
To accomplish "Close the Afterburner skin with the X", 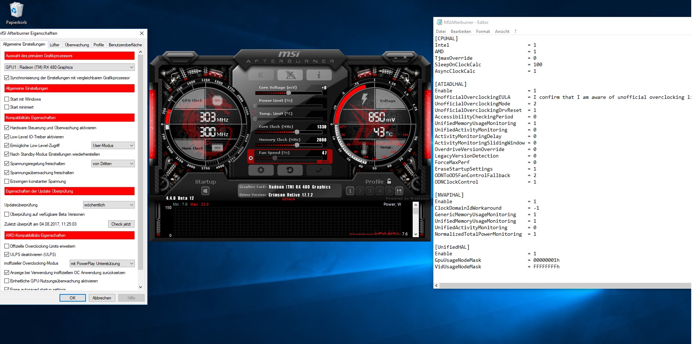I will (405, 57).
